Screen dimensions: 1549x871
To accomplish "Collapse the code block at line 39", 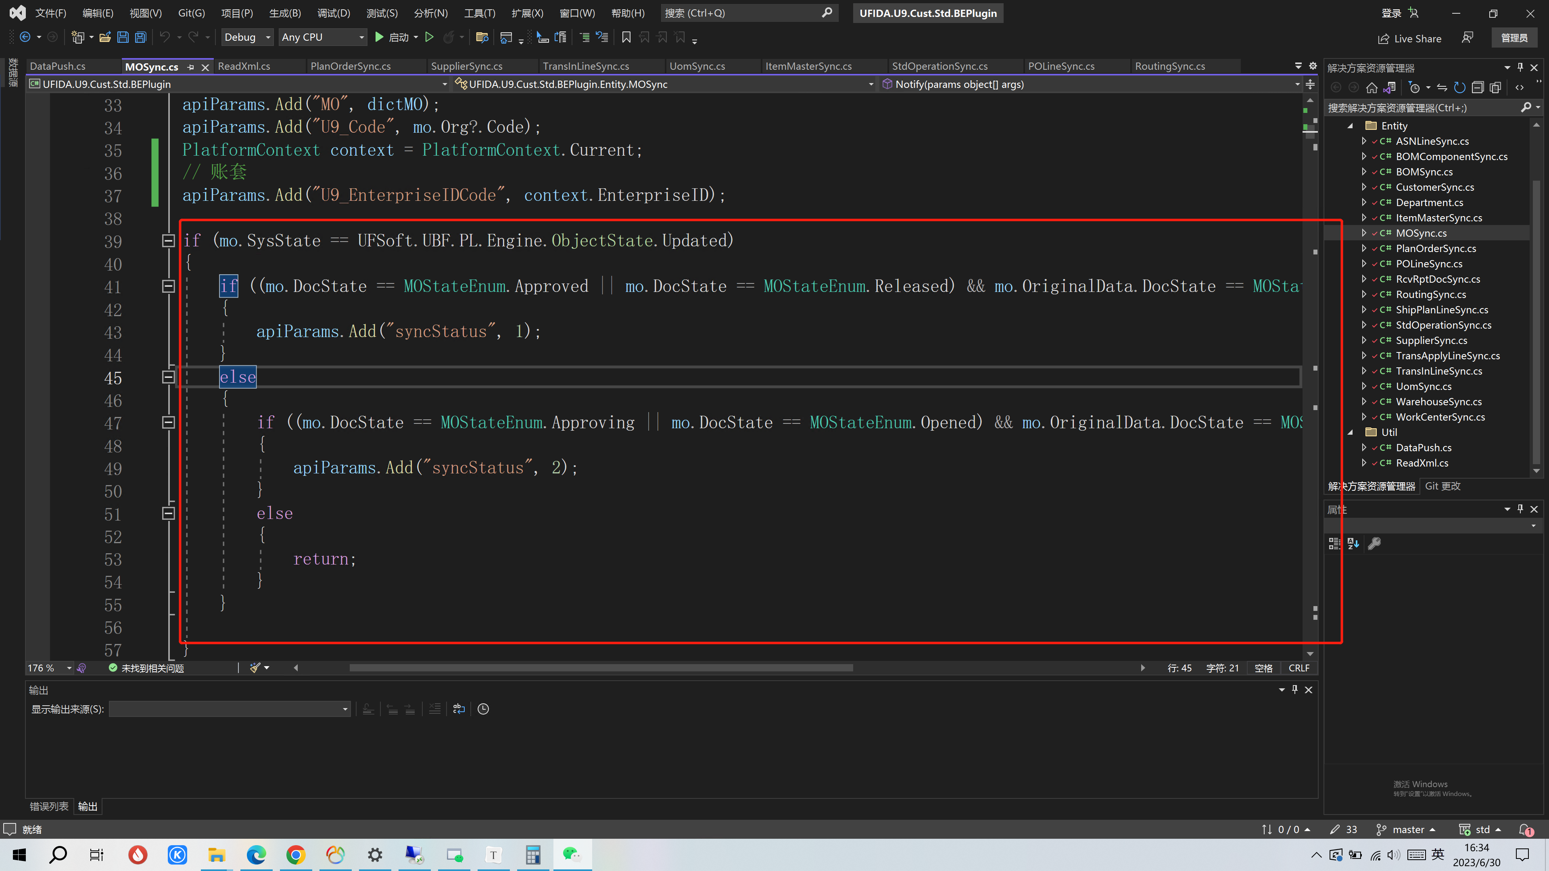I will click(x=168, y=240).
